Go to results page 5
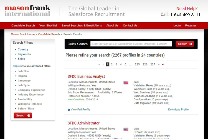The height and width of the screenshot is (139, 208). pyautogui.click(x=125, y=64)
